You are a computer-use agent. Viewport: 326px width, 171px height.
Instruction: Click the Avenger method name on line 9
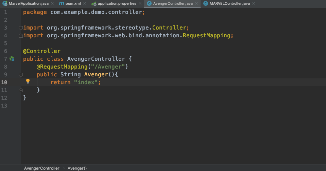(x=96, y=75)
